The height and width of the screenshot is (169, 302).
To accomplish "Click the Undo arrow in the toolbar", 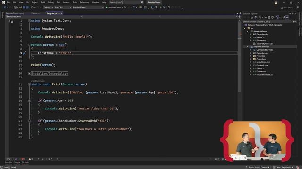I will click(x=32, y=8).
